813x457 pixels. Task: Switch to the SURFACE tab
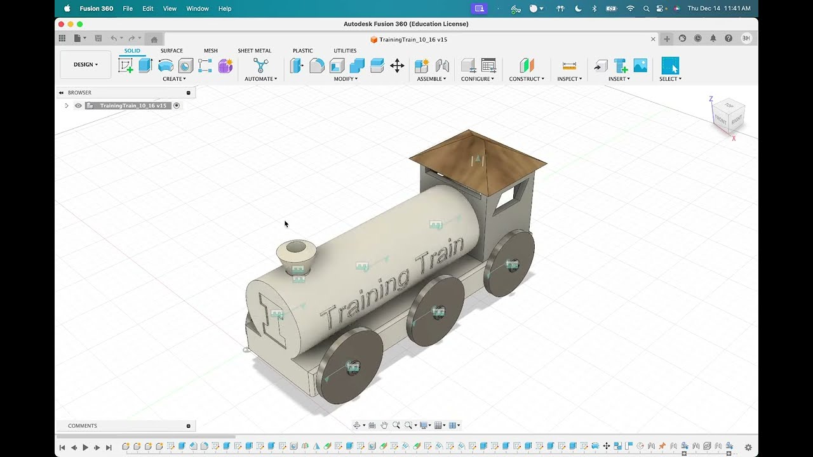[x=171, y=51]
